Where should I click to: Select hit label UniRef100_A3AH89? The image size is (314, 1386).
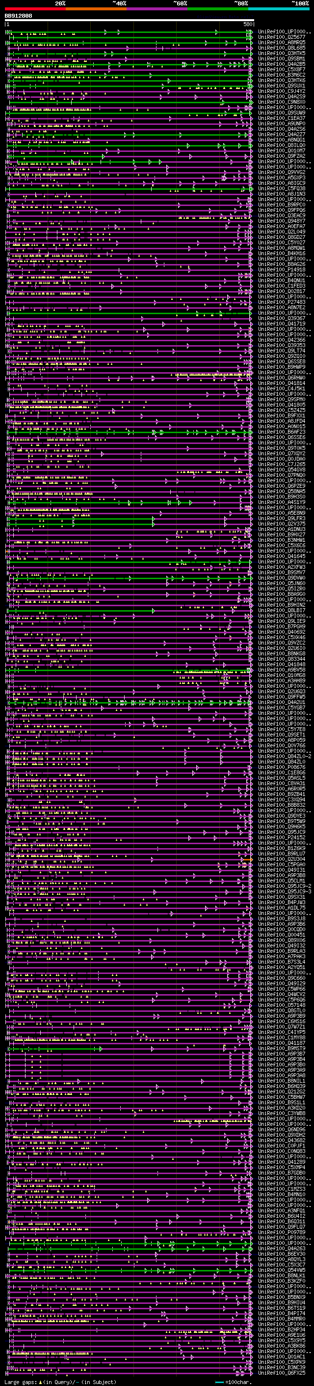(282, 680)
